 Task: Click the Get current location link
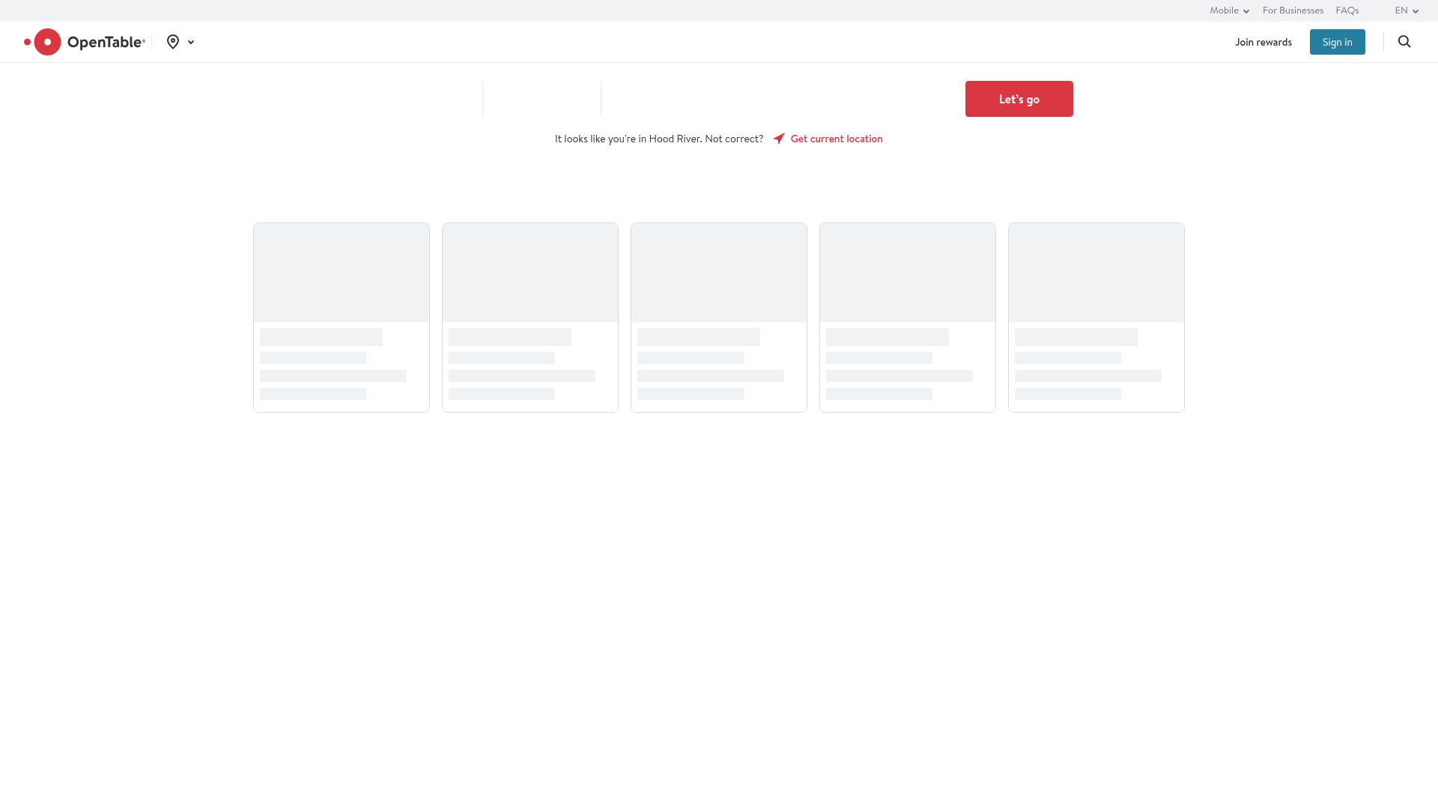tap(836, 139)
